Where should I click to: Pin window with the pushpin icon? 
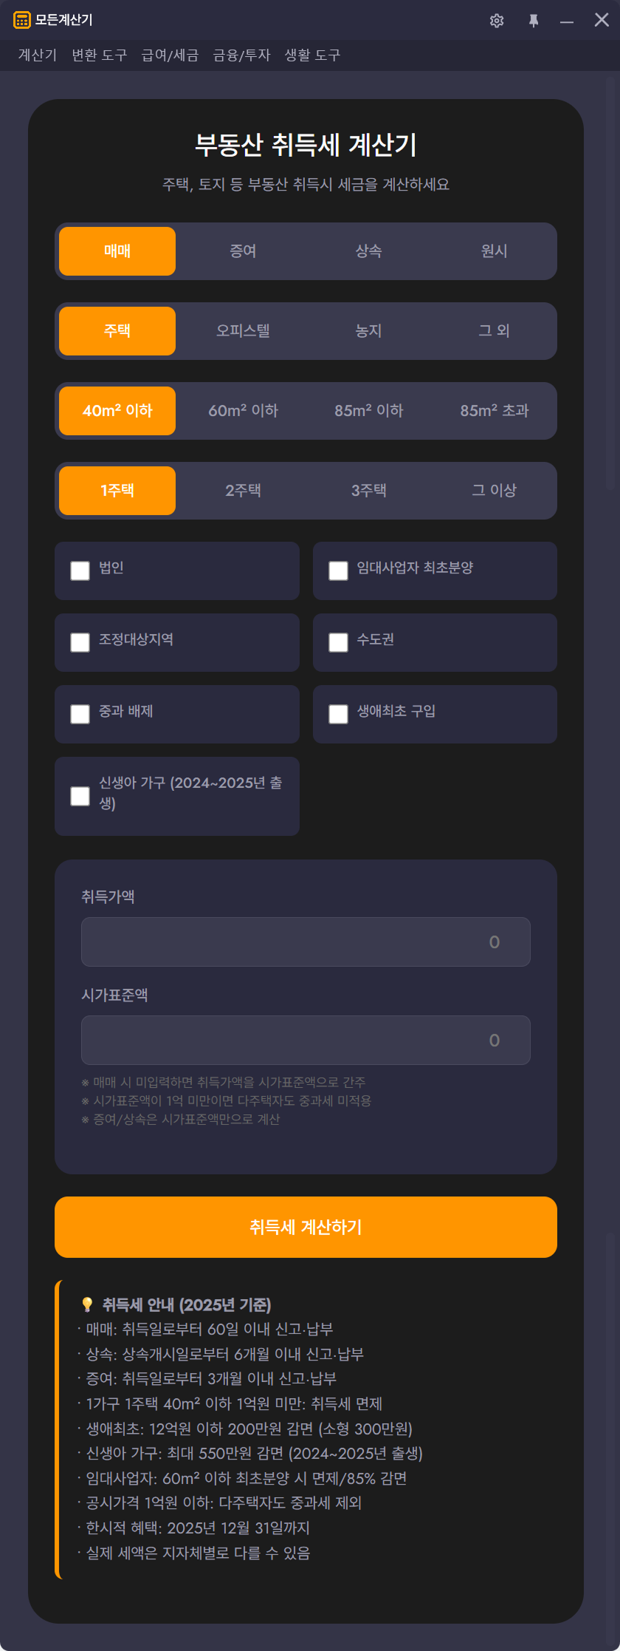pyautogui.click(x=534, y=21)
